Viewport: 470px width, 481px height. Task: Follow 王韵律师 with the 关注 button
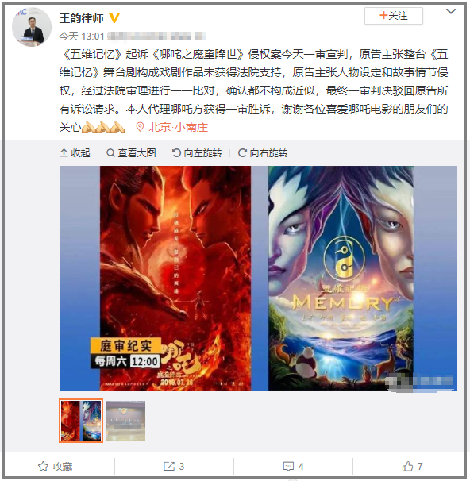click(x=394, y=16)
